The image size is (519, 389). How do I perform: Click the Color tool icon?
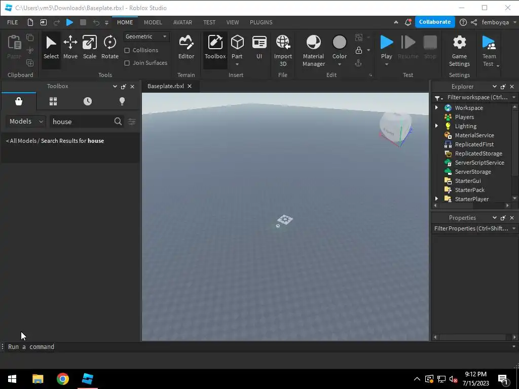point(339,43)
